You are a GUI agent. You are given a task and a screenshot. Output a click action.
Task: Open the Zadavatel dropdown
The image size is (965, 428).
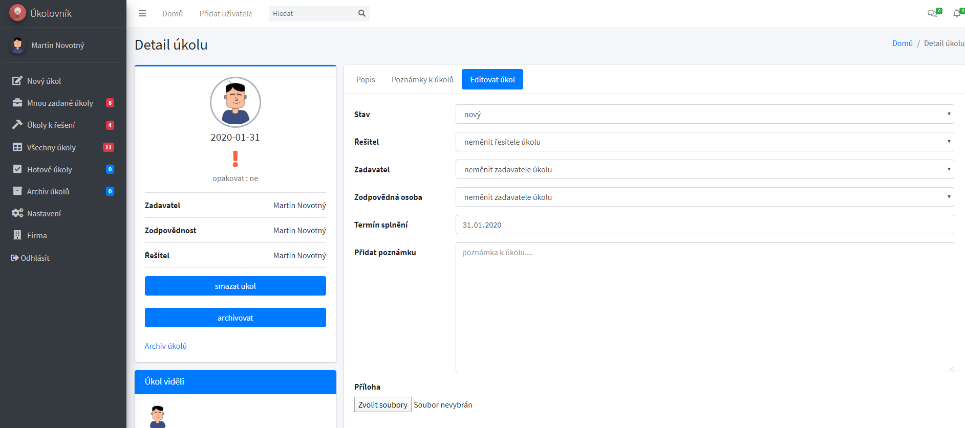tap(704, 169)
